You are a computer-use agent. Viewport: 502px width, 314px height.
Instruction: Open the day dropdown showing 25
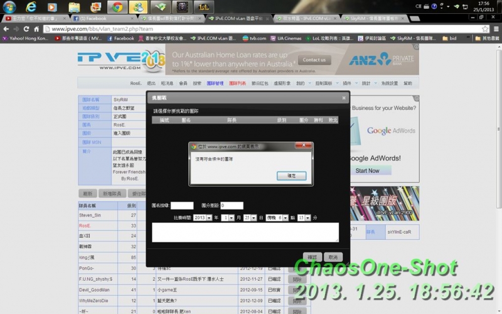250,218
